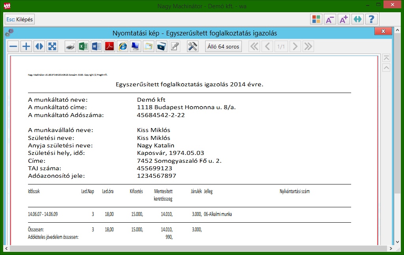Screen dimensions: 404x255
Task: Open Nagy Machinátor app icon menu
Action: coord(7,6)
